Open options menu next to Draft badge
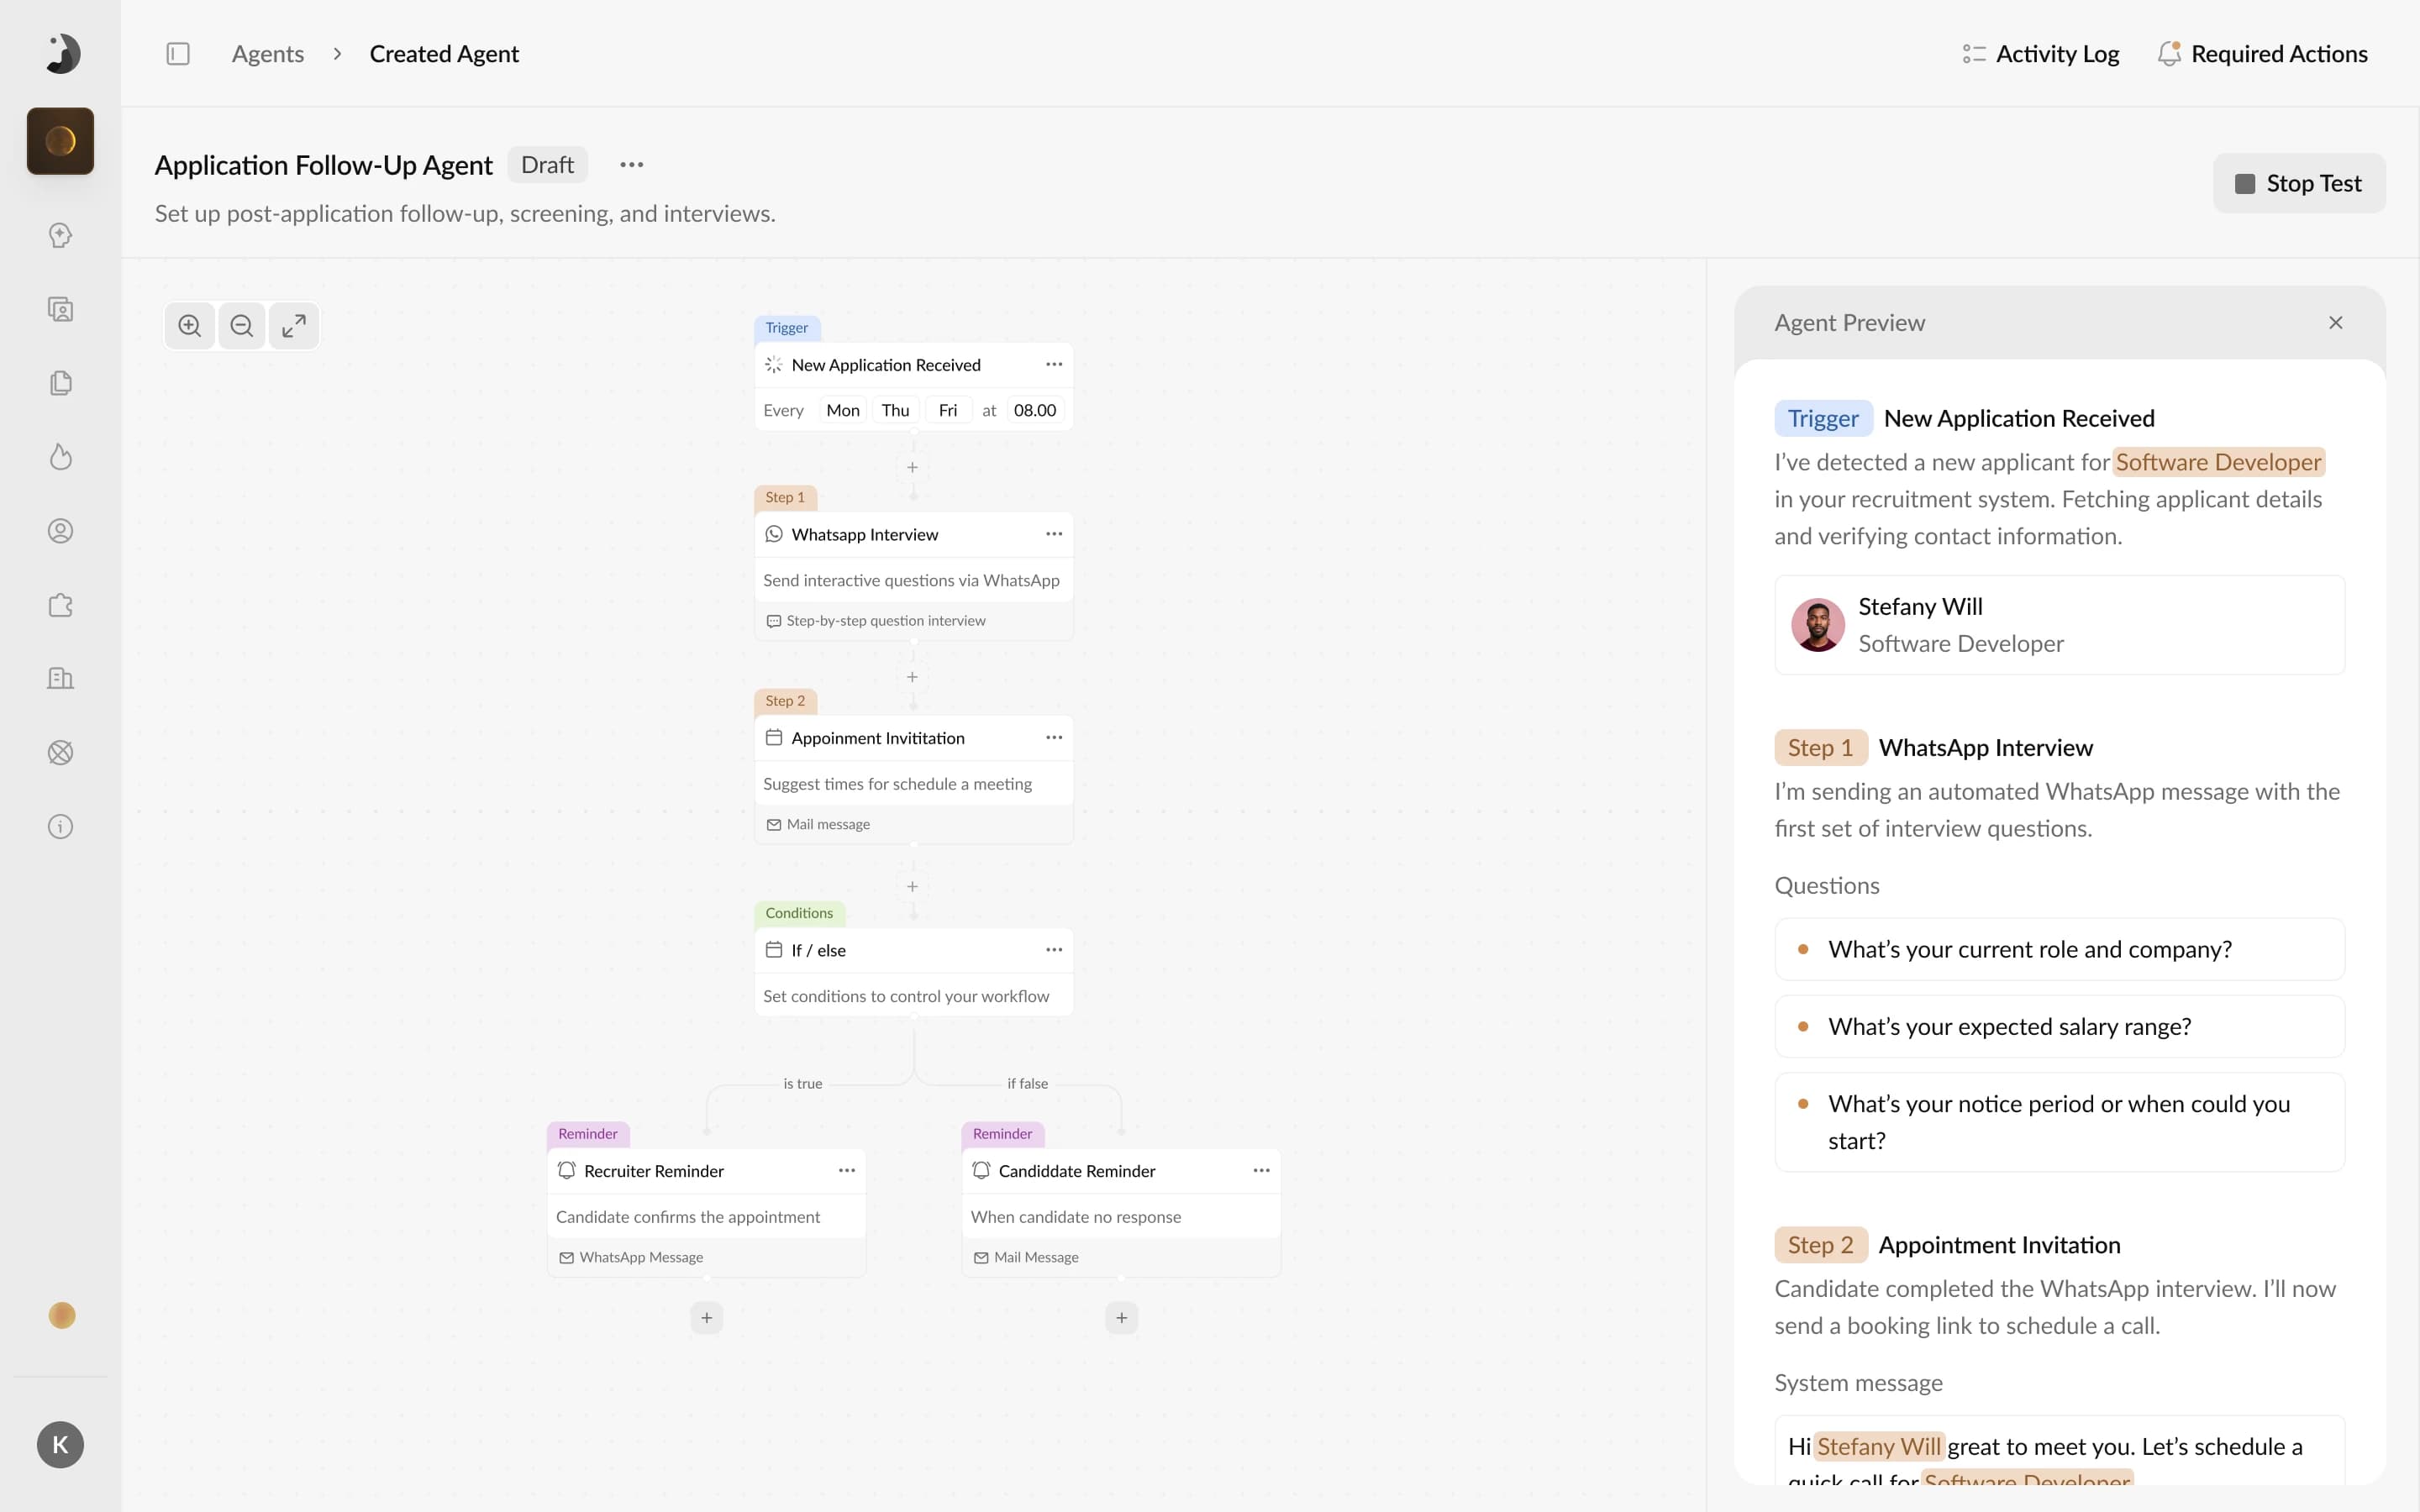The width and height of the screenshot is (2420, 1512). coord(631,165)
